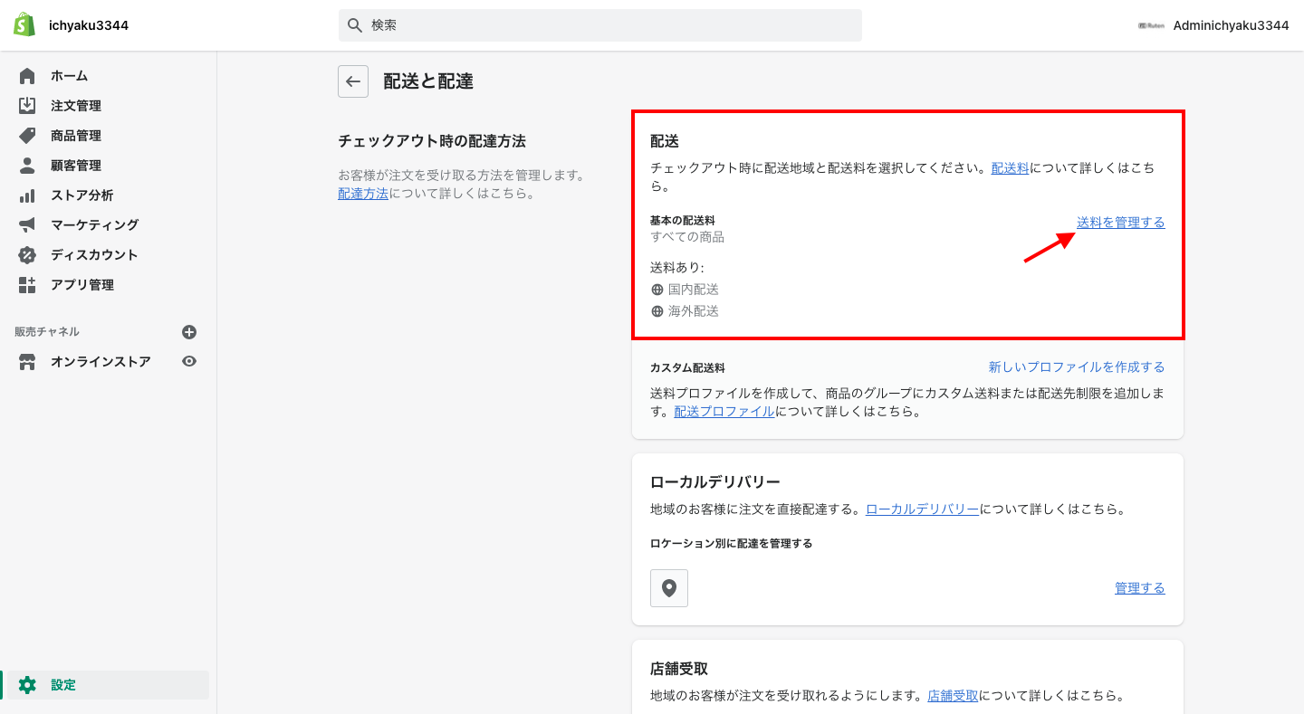Click the 国内配送 zone text

click(694, 290)
